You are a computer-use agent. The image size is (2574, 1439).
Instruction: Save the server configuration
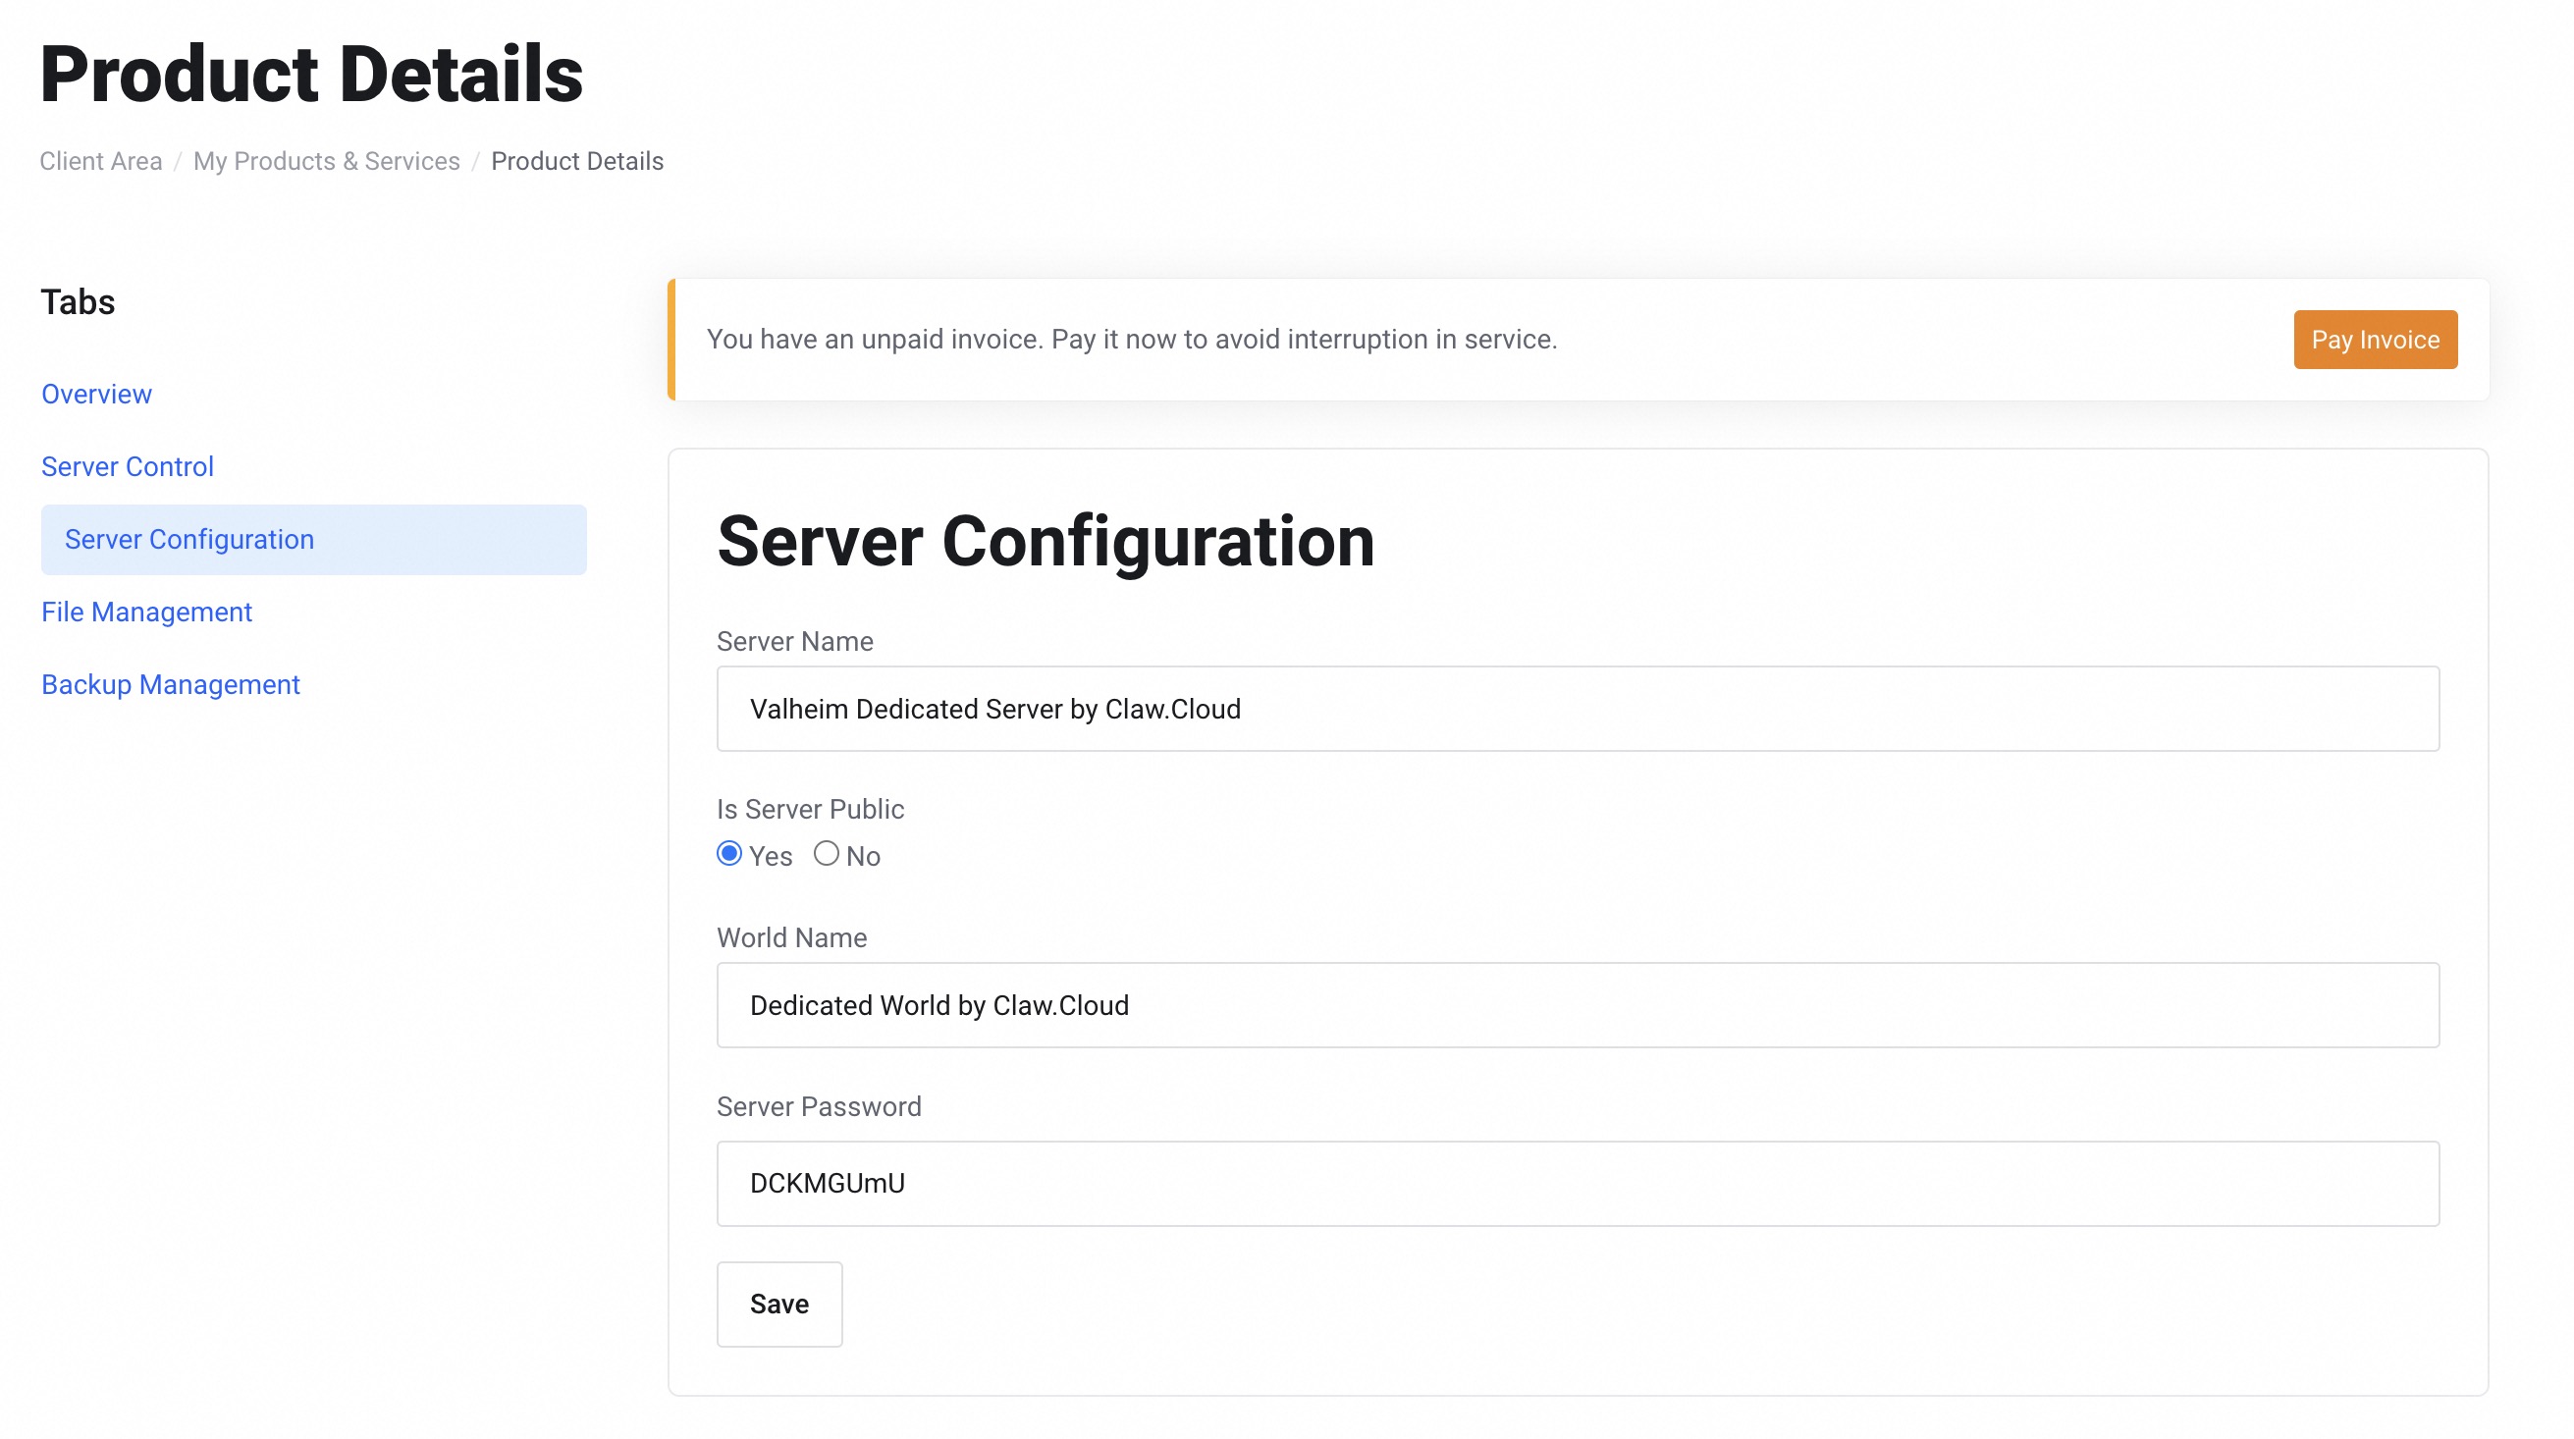[778, 1305]
